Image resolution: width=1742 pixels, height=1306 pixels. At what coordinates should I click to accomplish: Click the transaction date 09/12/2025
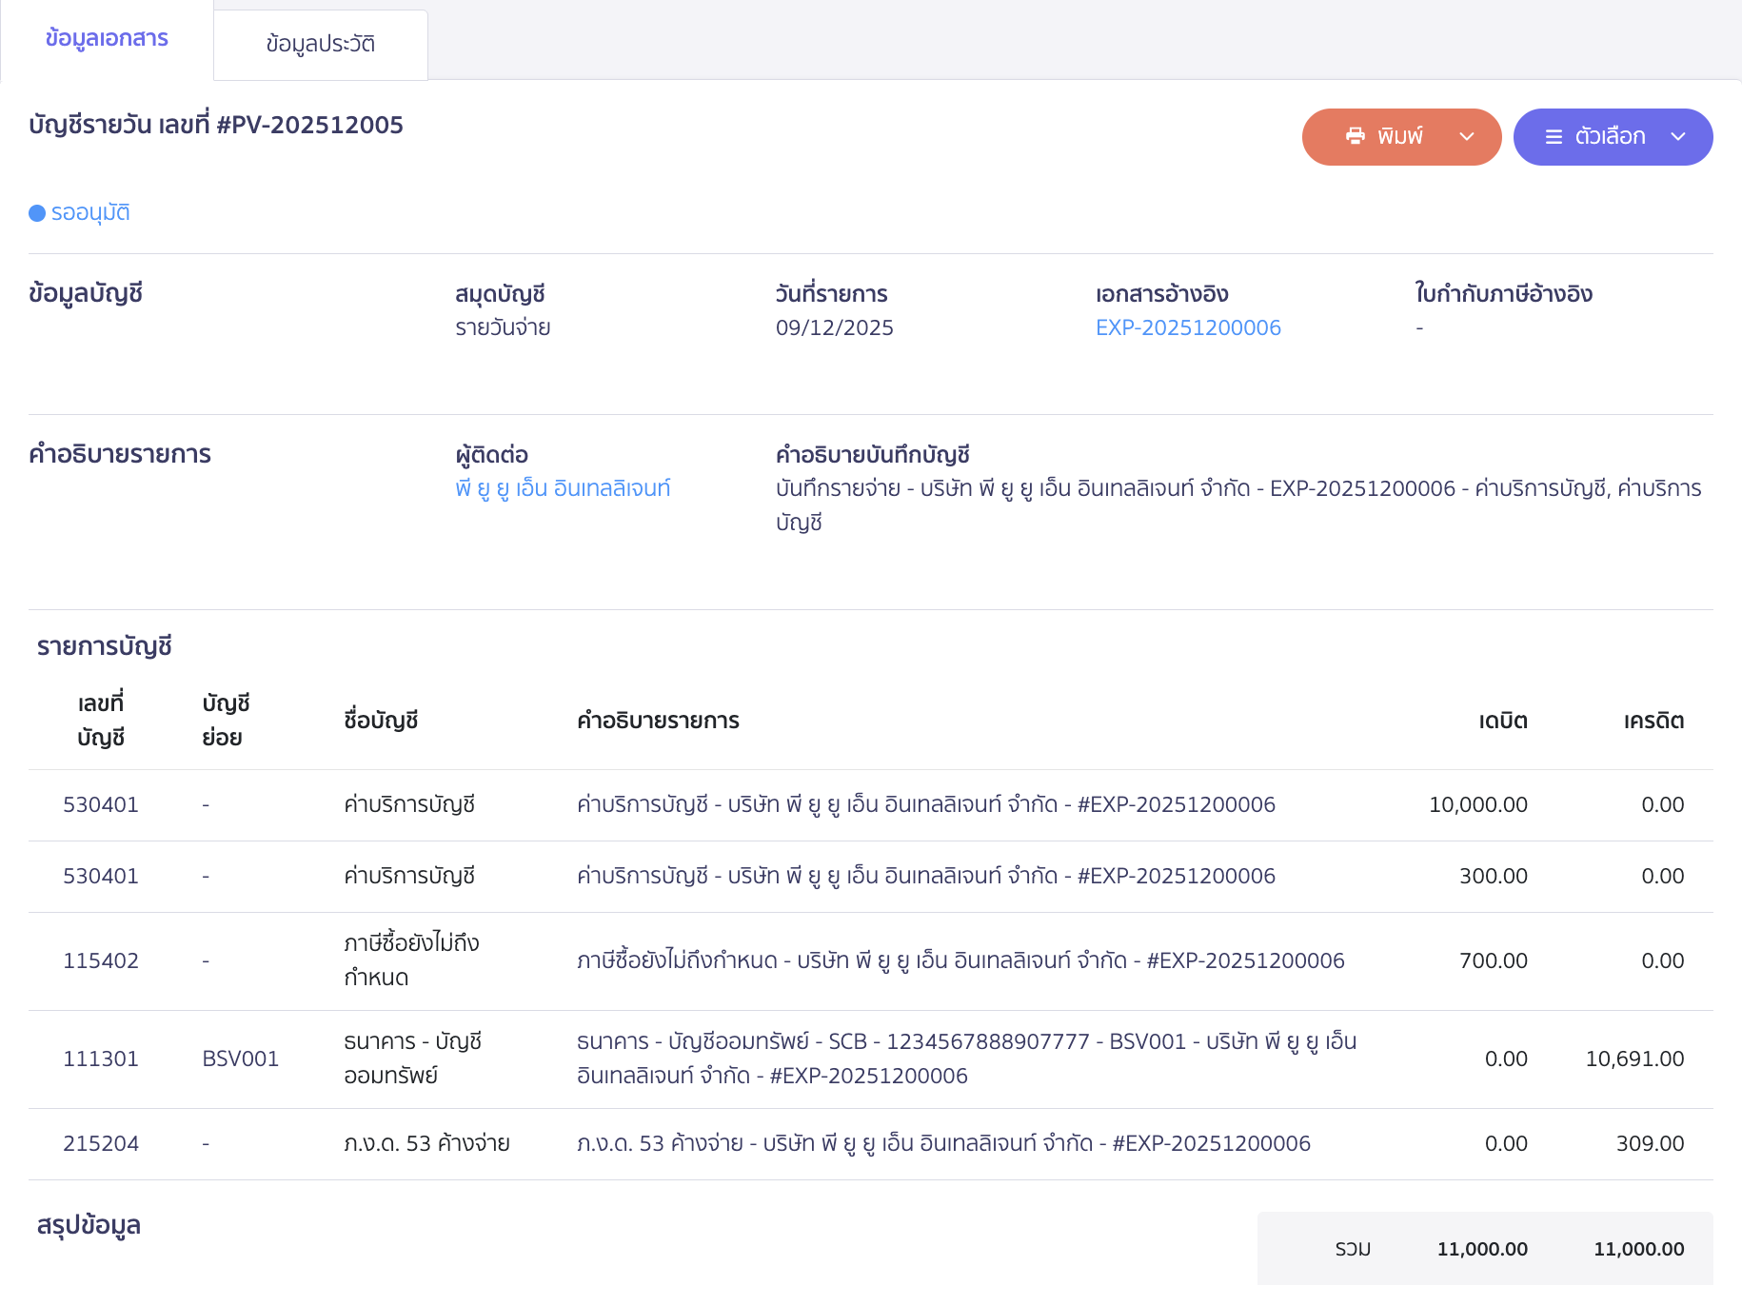(x=834, y=327)
